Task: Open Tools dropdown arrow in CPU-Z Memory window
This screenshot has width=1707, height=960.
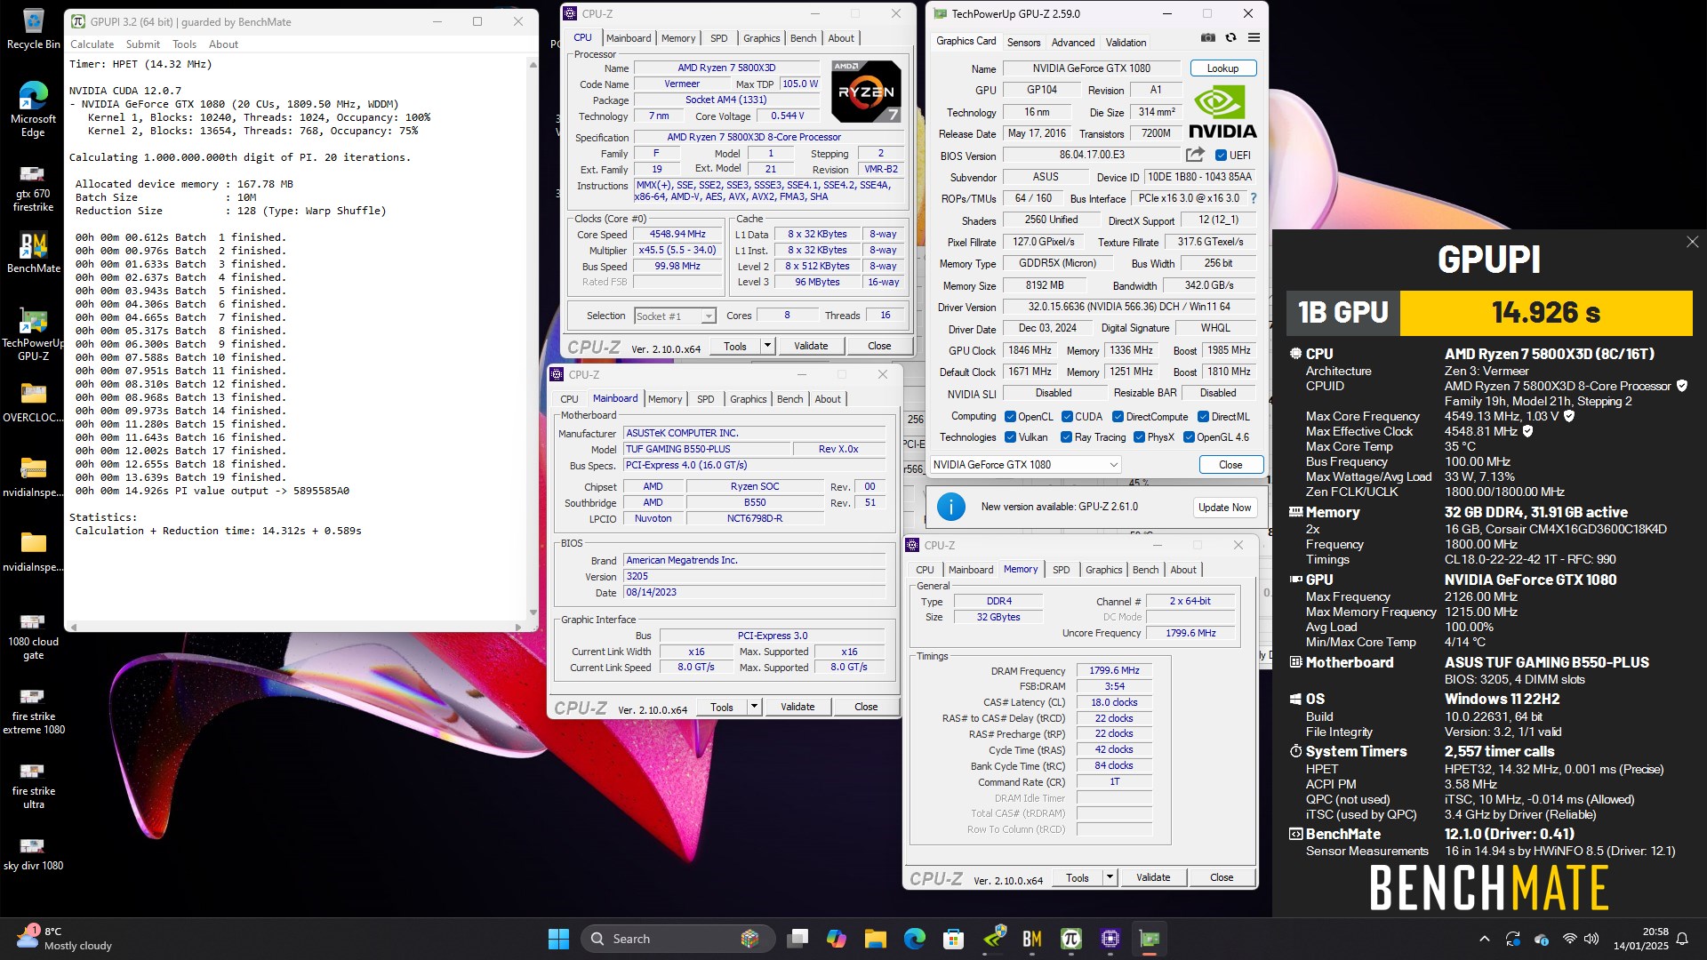Action: click(x=1110, y=877)
